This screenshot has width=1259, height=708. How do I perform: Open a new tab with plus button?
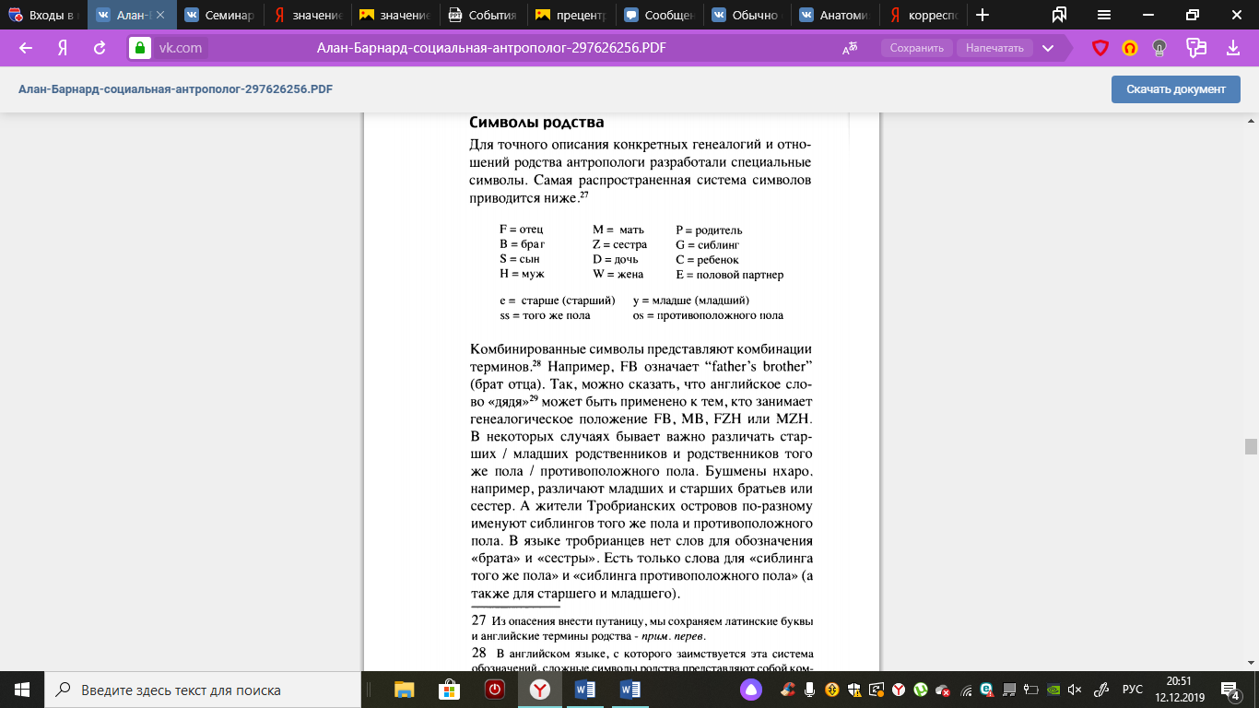(982, 15)
